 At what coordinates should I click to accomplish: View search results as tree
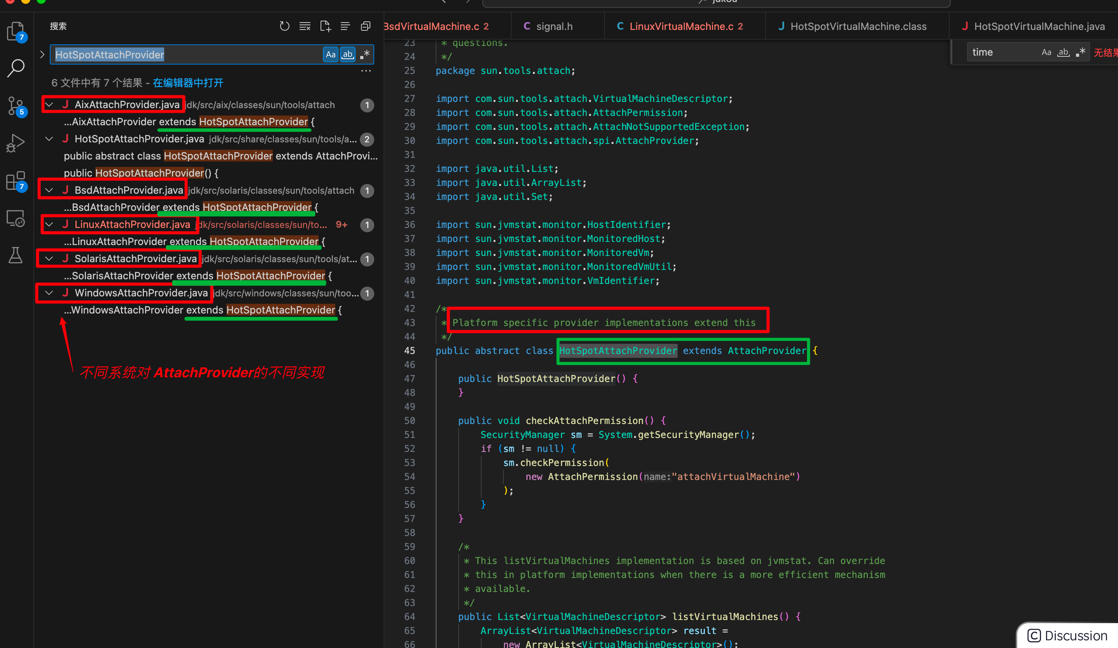click(345, 26)
